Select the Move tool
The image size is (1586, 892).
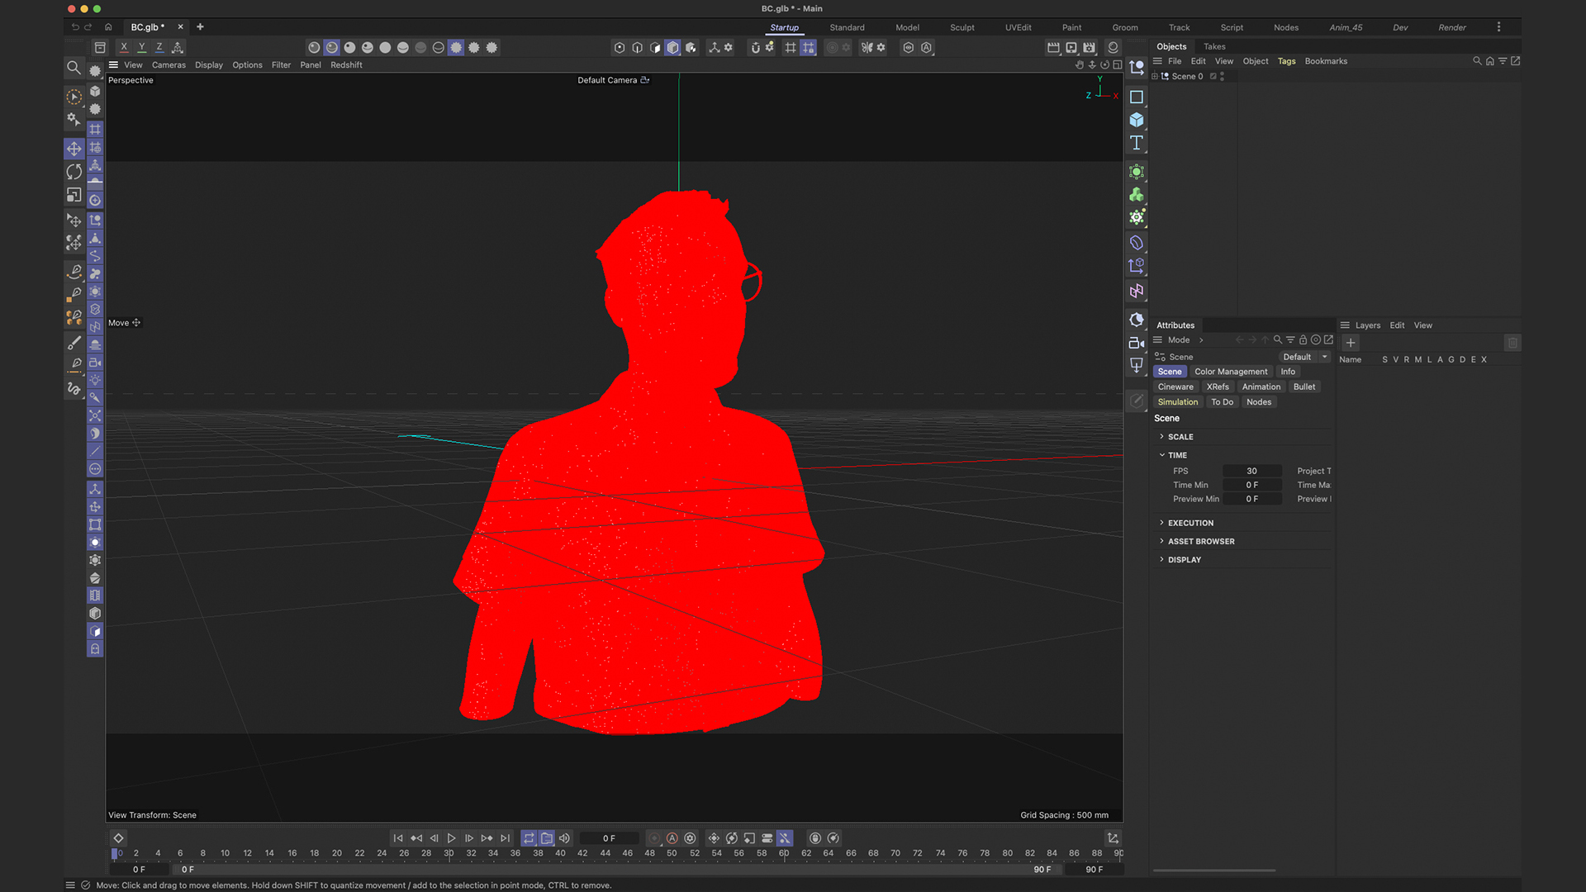[74, 149]
